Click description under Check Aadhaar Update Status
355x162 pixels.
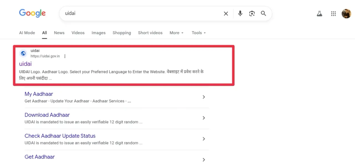click(83, 143)
